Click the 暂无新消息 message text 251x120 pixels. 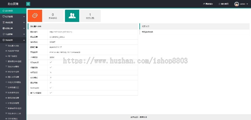tap(147, 32)
